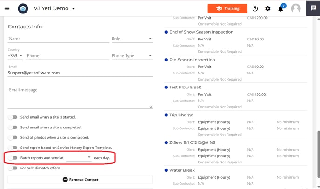Image resolution: width=320 pixels, height=189 pixels.
Task: Open the chat messages panel icon
Action: tap(313, 8)
